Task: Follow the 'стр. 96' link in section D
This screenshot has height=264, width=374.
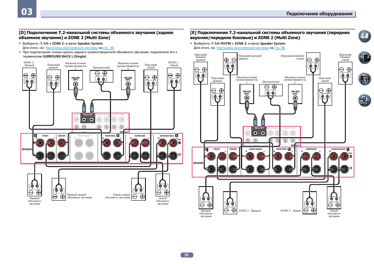Action: (108, 48)
